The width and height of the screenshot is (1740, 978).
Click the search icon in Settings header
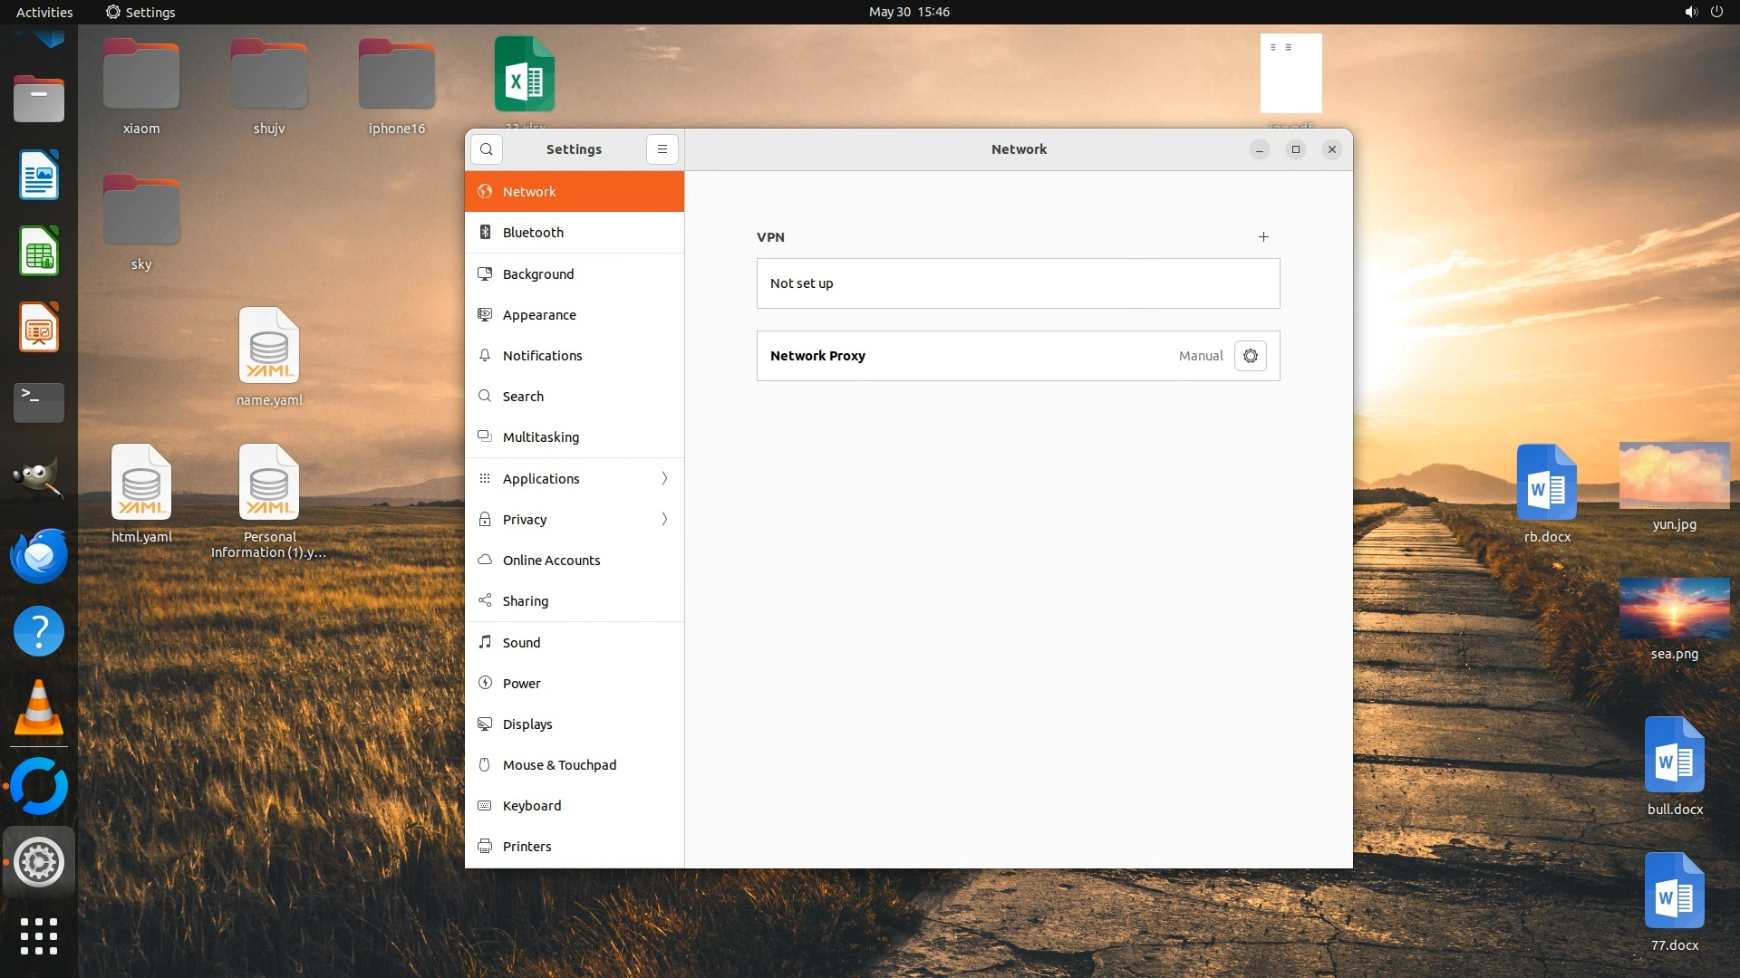487,149
